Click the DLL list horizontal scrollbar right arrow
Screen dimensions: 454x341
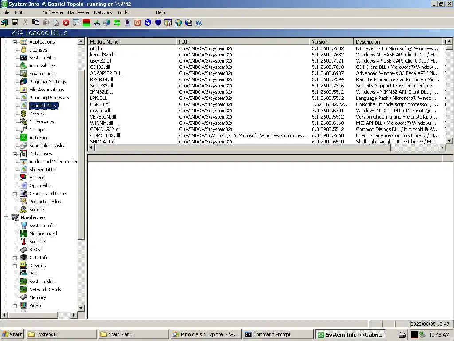(442, 147)
